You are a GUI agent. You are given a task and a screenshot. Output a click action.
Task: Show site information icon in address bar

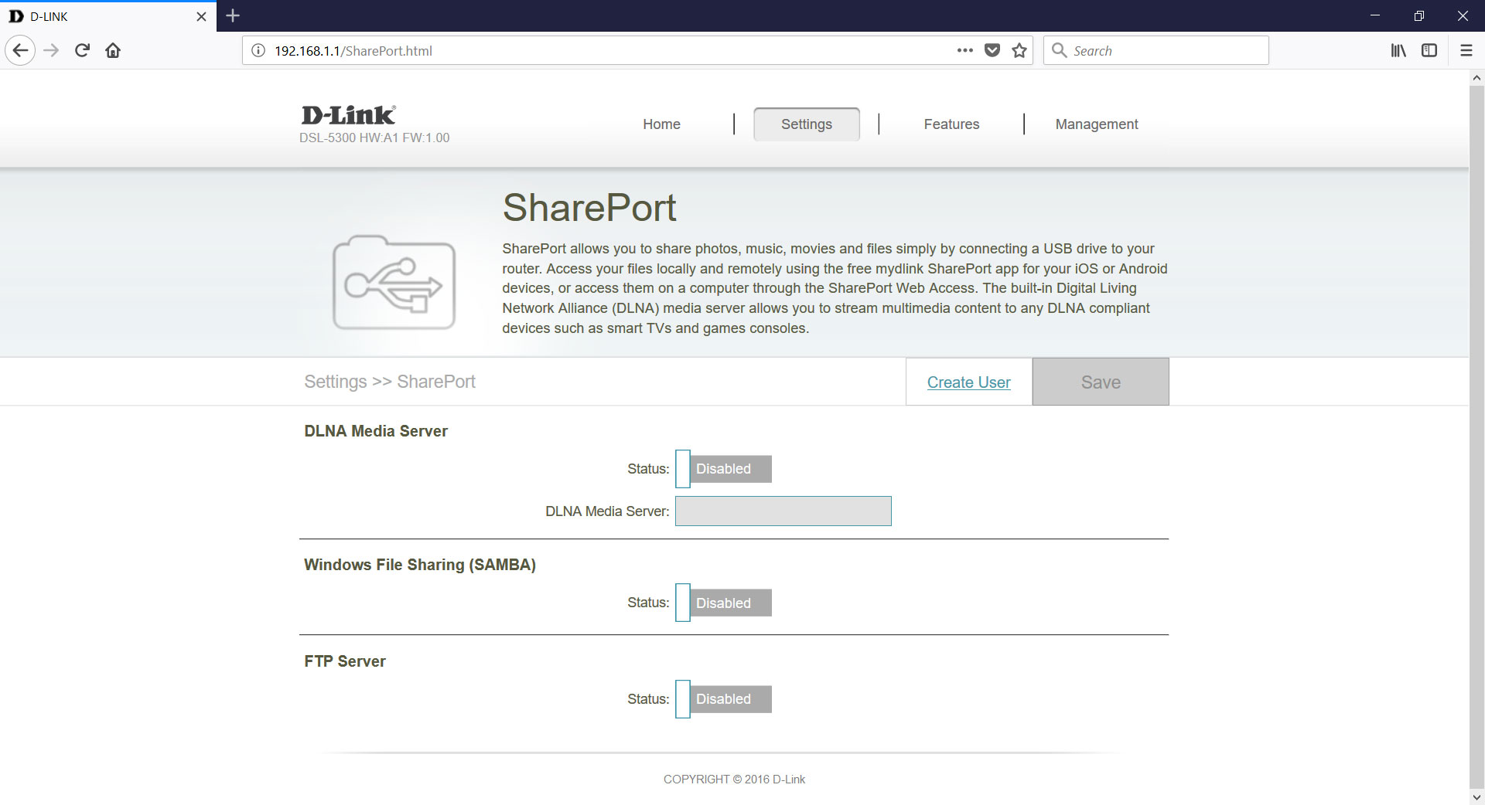point(258,51)
